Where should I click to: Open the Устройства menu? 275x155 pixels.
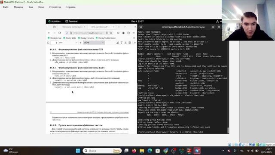[55, 7]
